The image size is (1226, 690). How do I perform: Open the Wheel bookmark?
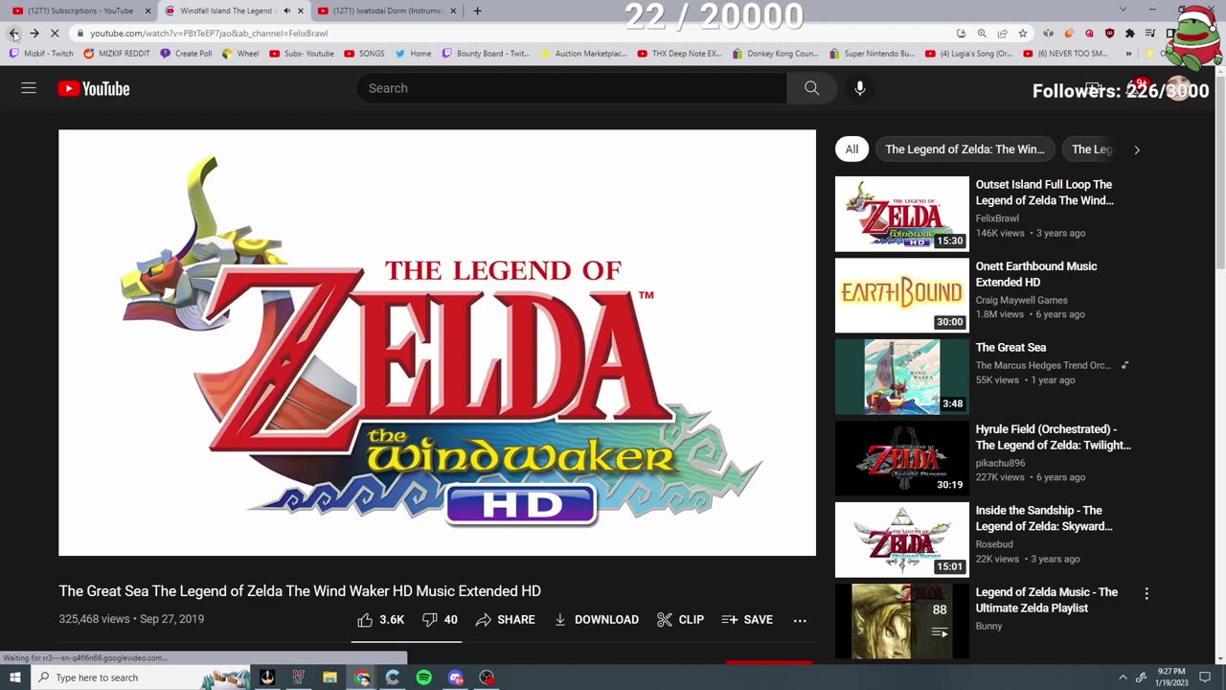[x=240, y=54]
